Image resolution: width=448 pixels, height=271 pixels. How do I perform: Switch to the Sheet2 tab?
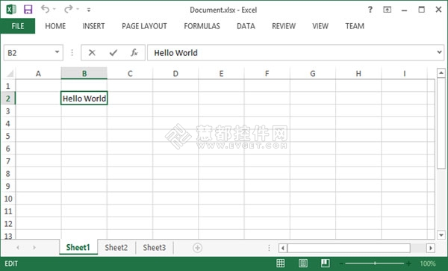click(x=116, y=247)
